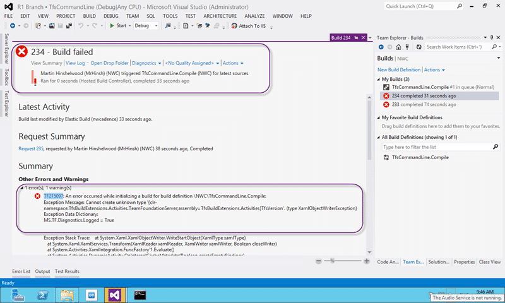Click Visual Studio icon in the taskbar
The height and width of the screenshot is (303, 505).
(114, 295)
